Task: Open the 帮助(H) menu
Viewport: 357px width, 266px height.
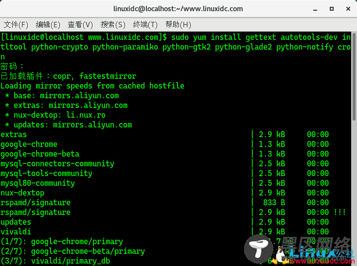Action: pos(178,25)
